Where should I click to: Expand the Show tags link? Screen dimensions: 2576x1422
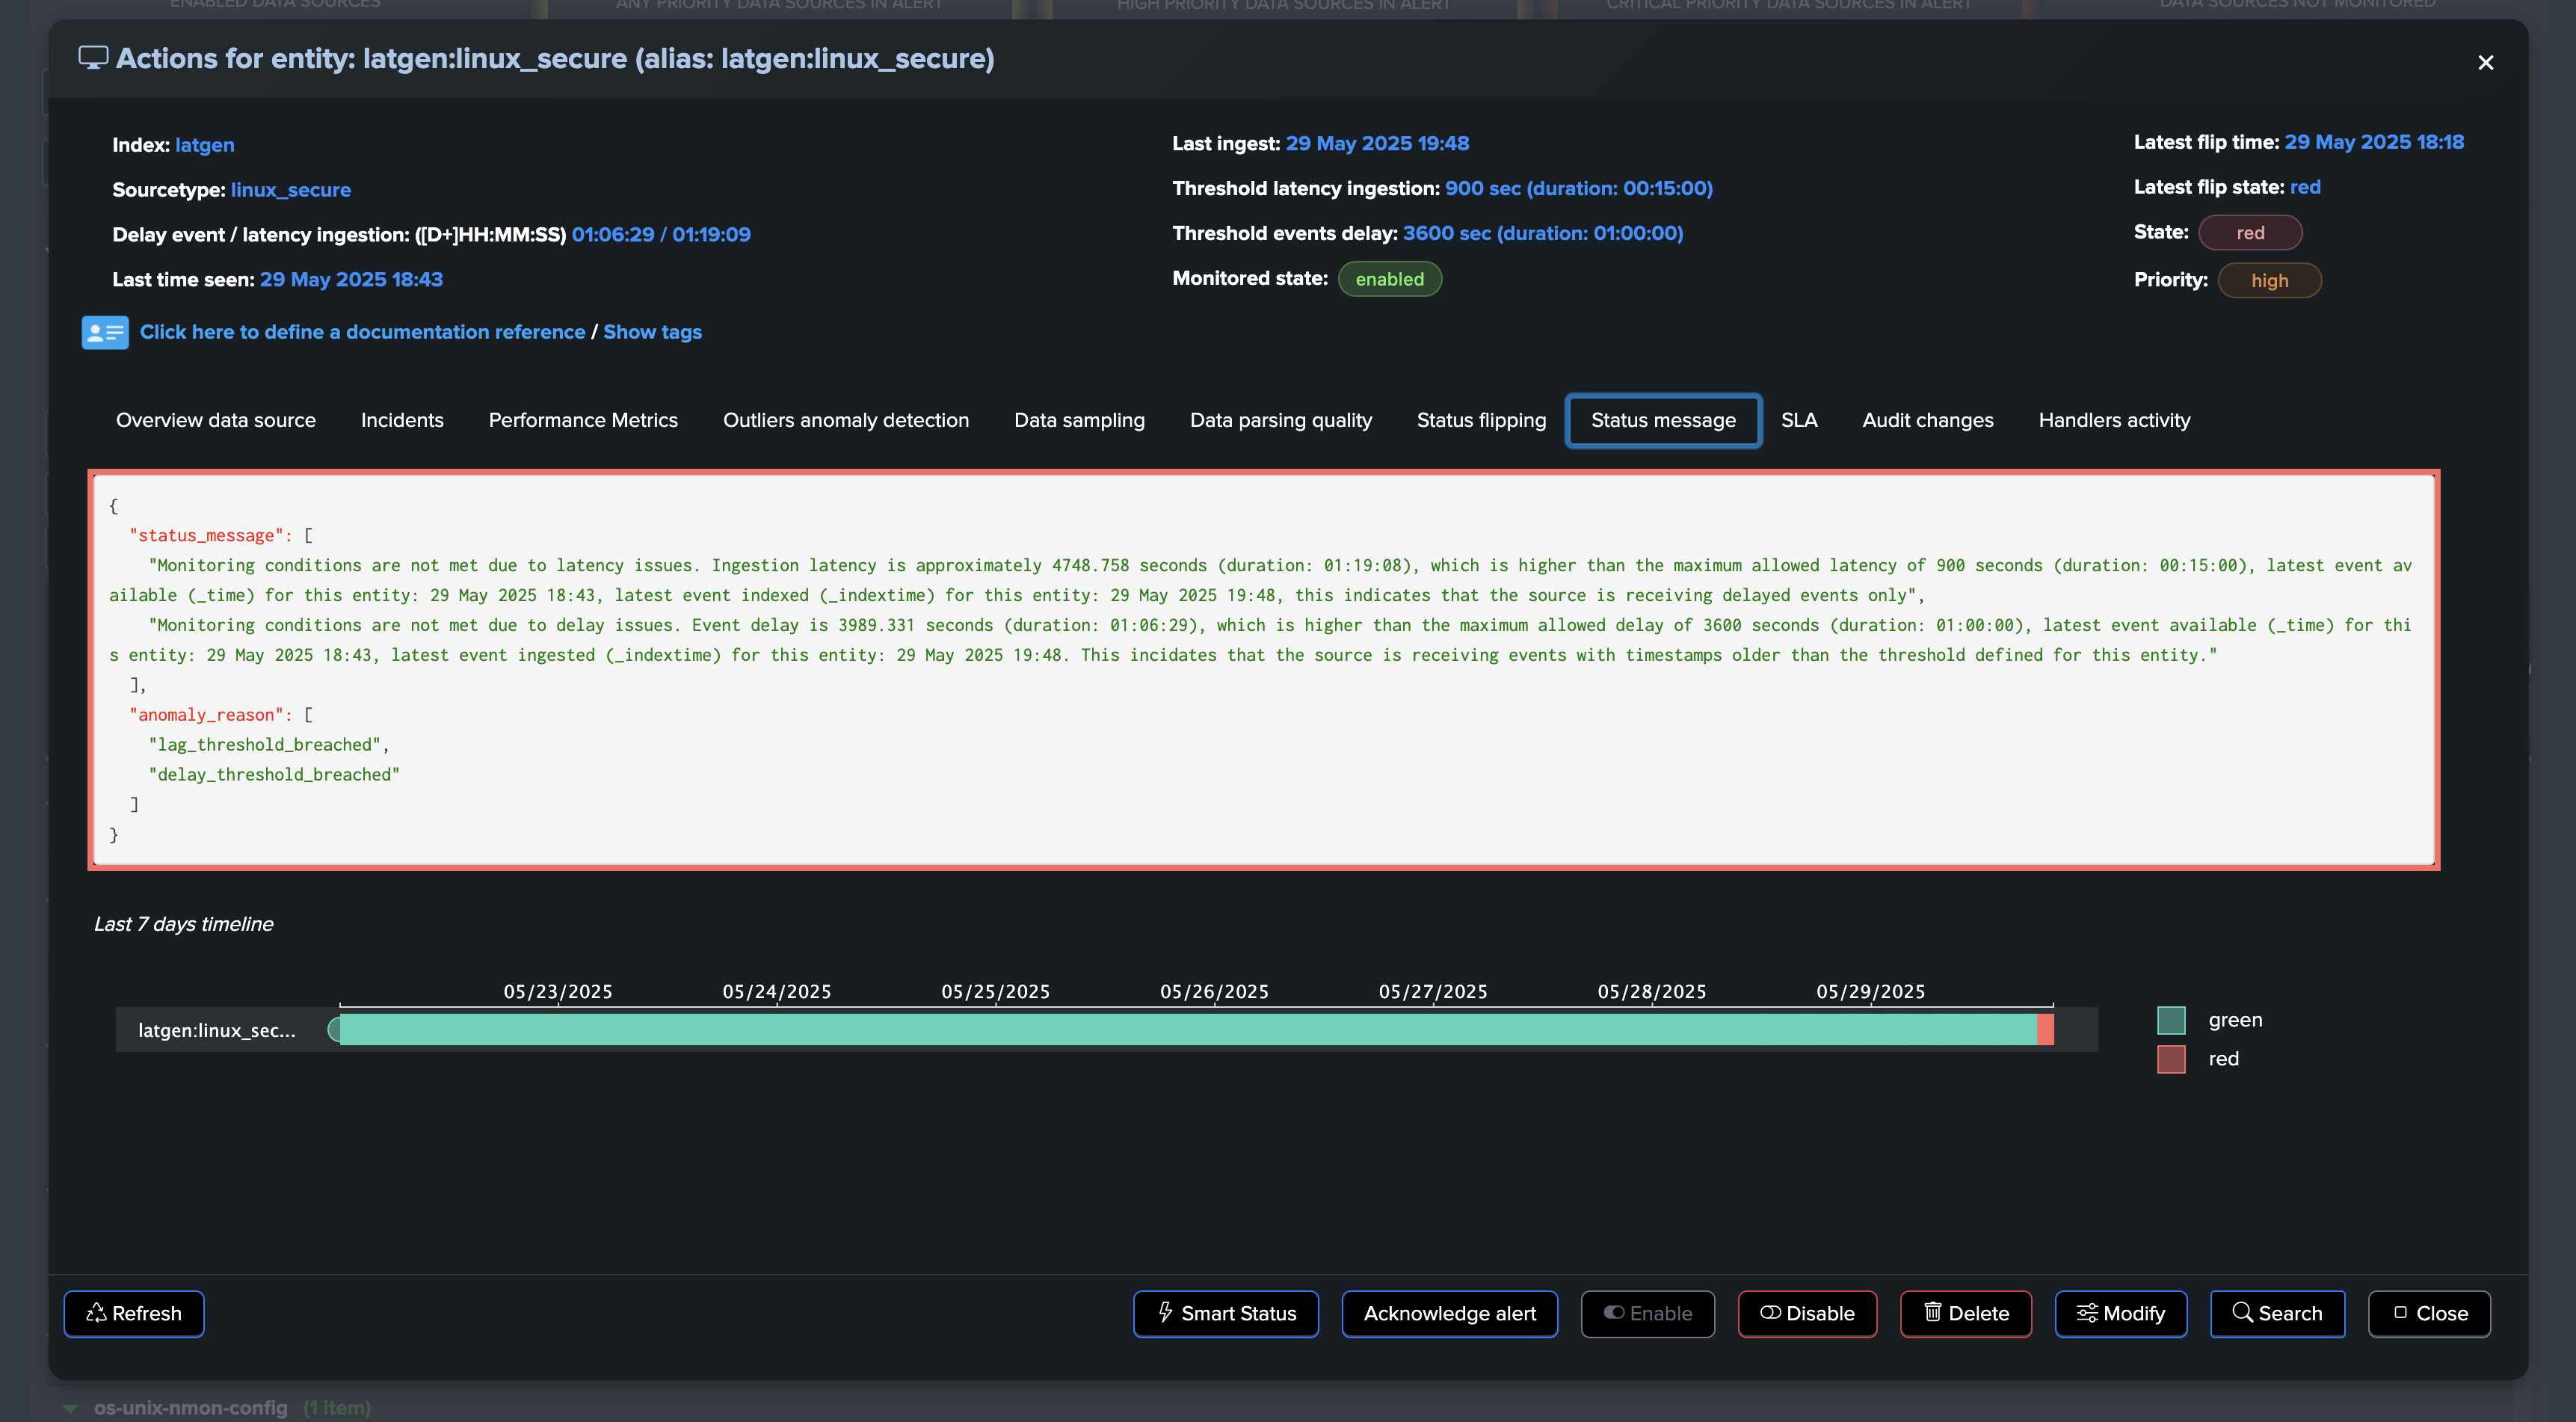tap(652, 332)
